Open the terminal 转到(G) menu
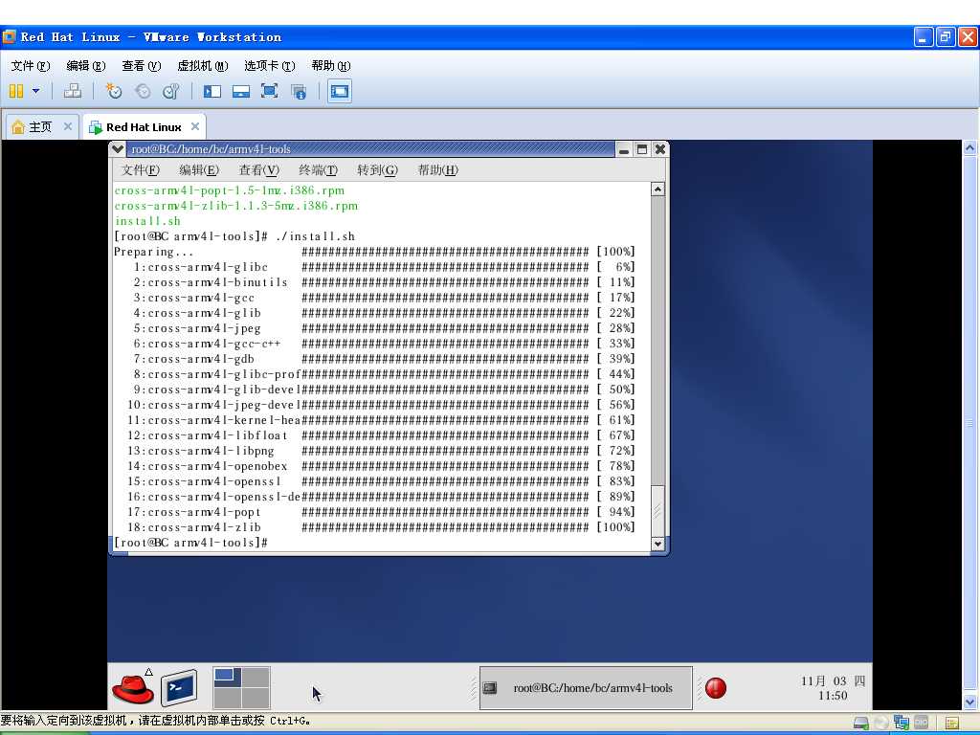This screenshot has width=980, height=735. pos(377,170)
